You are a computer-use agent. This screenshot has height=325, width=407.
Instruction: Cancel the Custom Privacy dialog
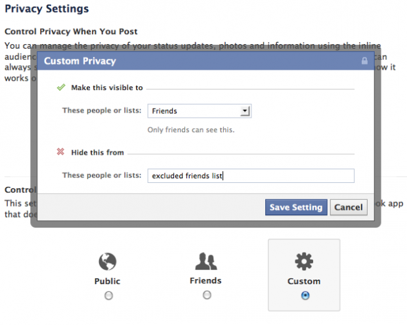coord(348,207)
